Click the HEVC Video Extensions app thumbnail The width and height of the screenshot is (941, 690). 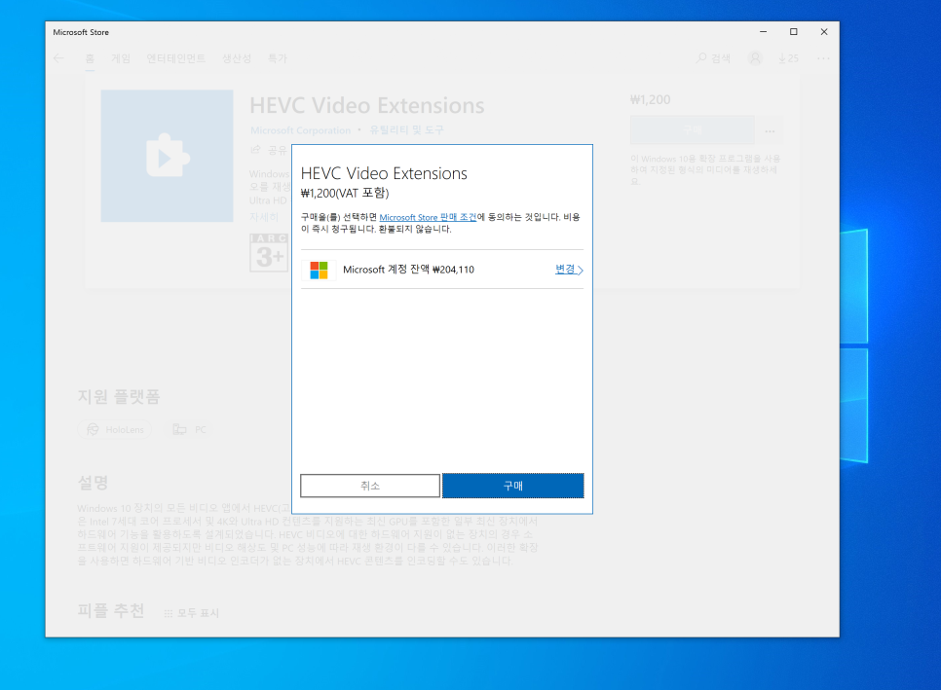coord(167,156)
